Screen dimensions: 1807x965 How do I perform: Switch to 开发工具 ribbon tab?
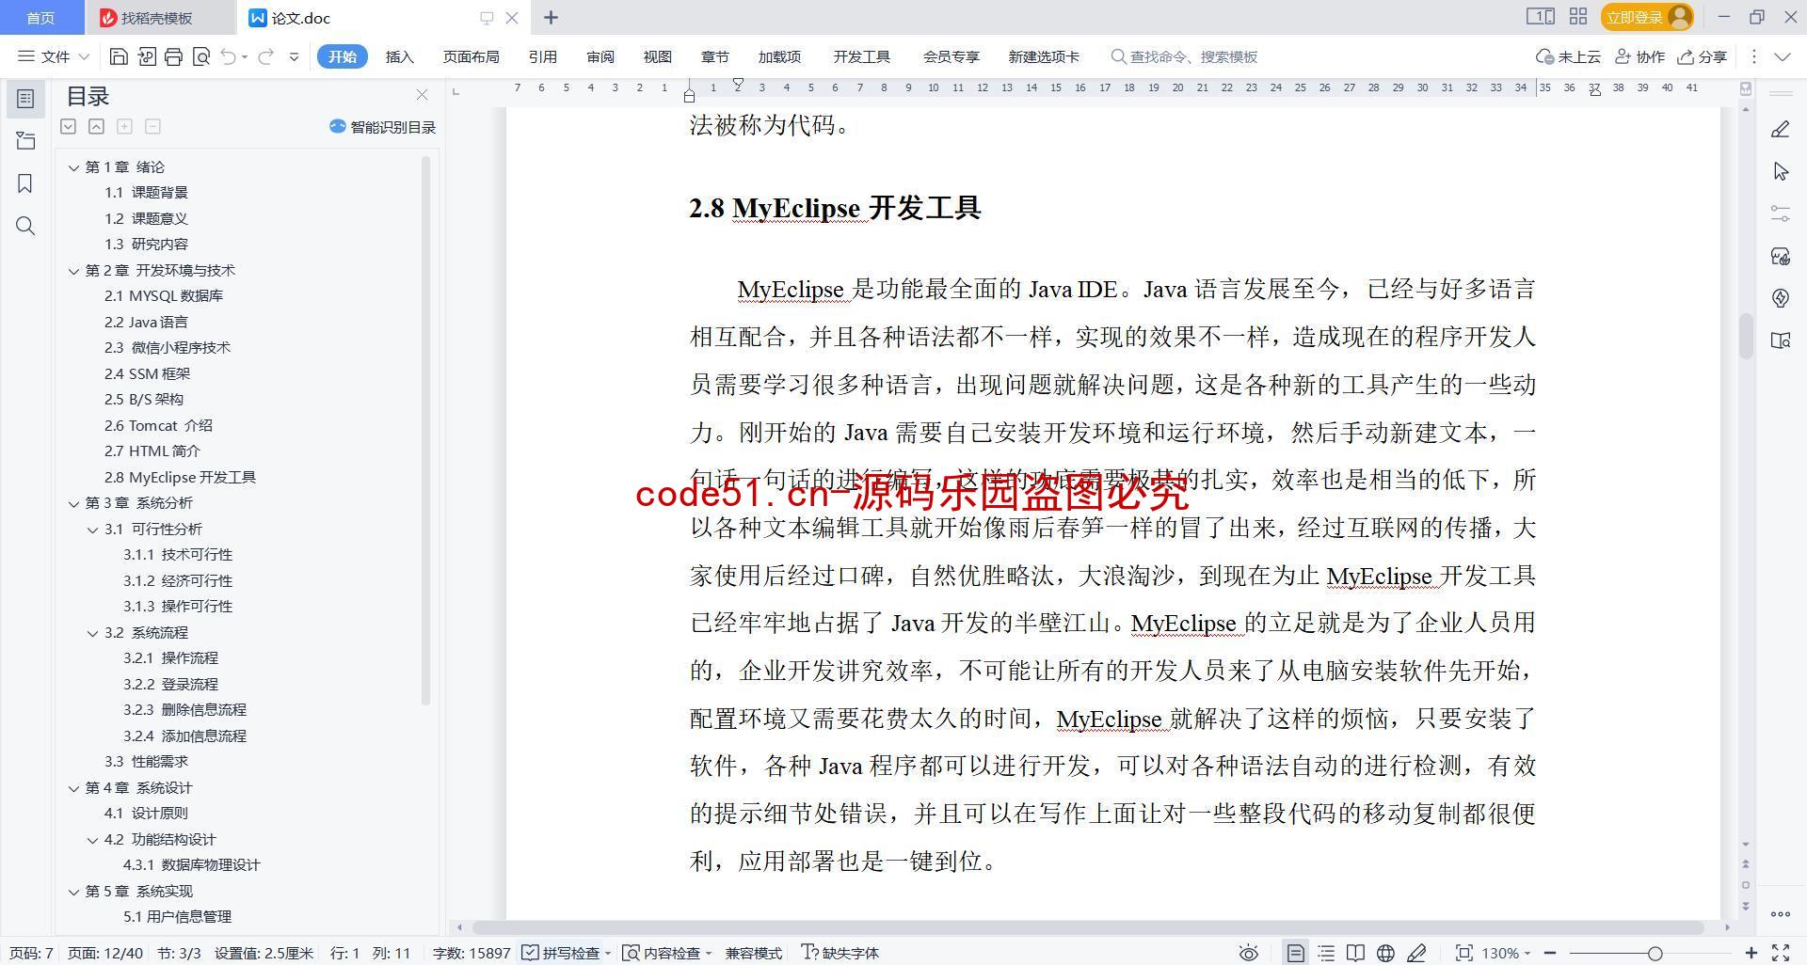pos(861,56)
